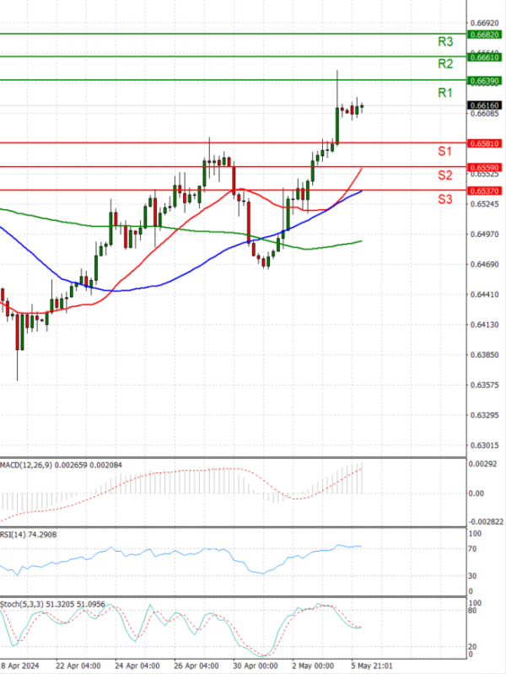Click the 0.64690 price axis value

point(485,264)
